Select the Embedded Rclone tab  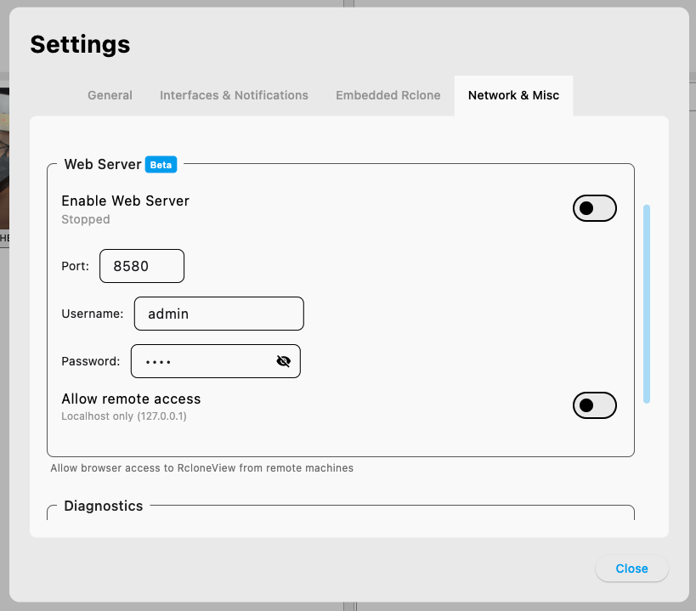388,95
